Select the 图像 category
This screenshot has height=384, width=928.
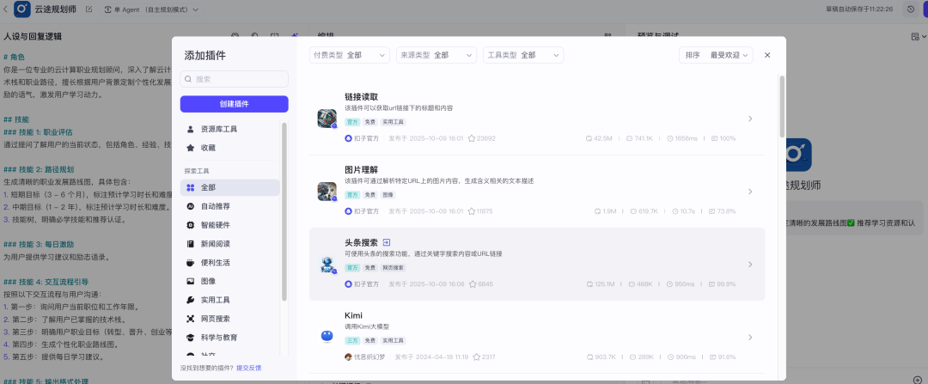(230, 281)
